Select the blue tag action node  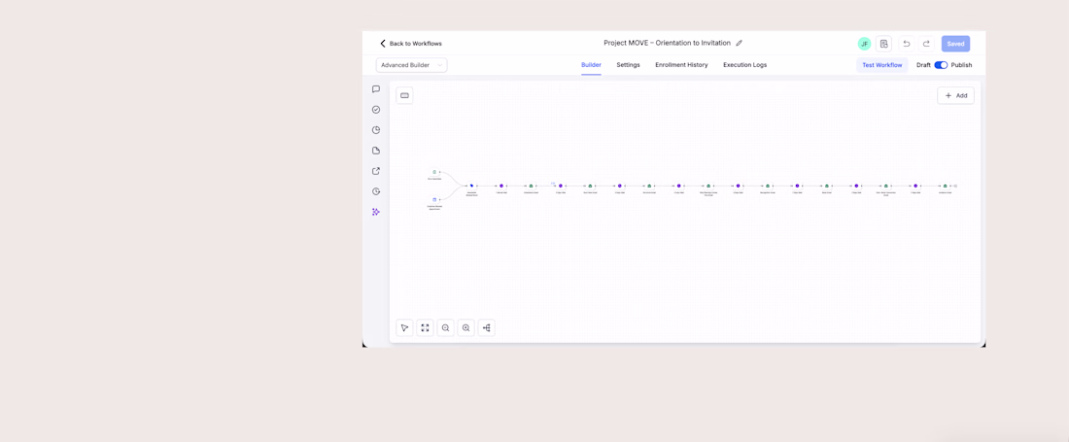pyautogui.click(x=471, y=187)
